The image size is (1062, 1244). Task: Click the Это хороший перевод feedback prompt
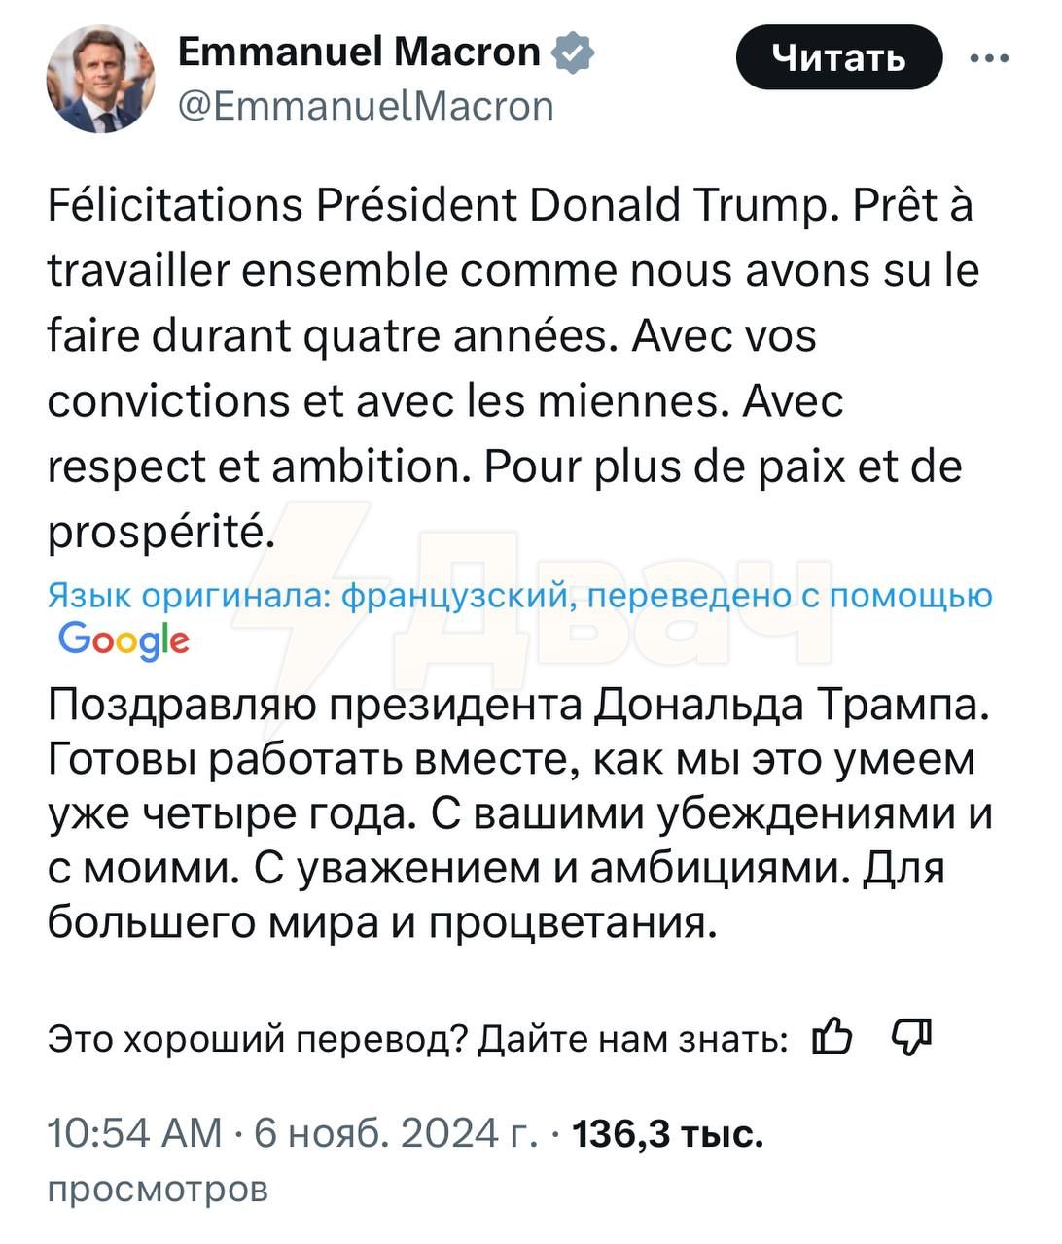[418, 1038]
